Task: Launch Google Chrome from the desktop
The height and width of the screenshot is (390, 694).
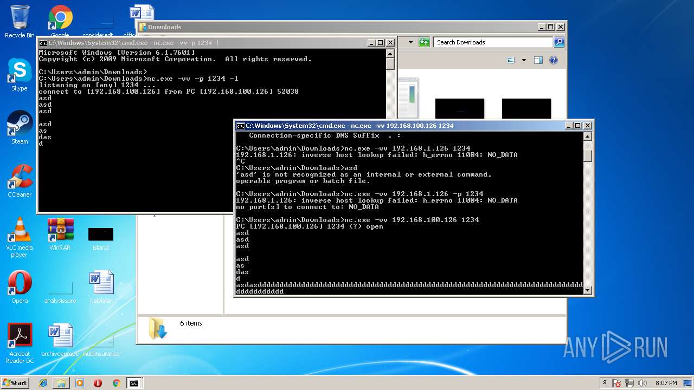Action: pyautogui.click(x=60, y=22)
